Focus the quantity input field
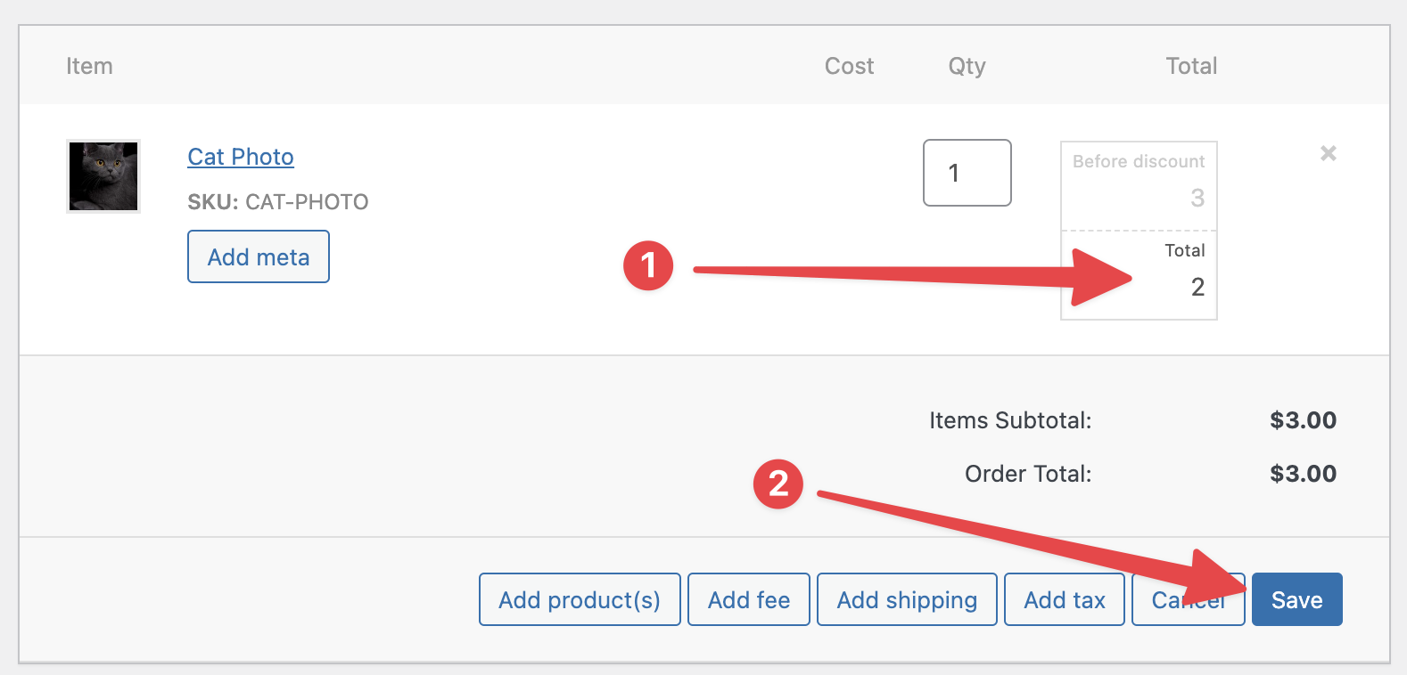 pos(967,173)
